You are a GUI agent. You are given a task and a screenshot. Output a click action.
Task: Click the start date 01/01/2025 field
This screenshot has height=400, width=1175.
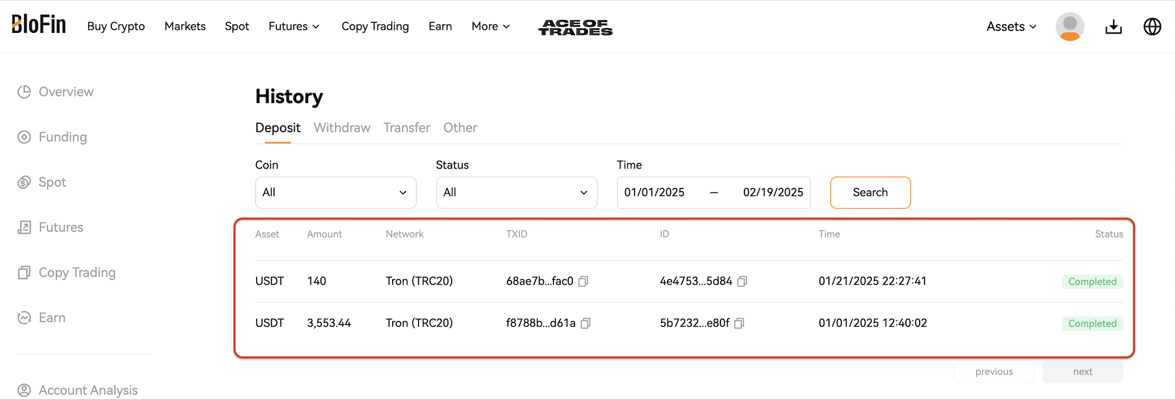(654, 192)
